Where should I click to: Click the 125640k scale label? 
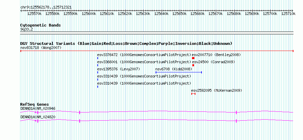pyautogui.click(x=161, y=14)
